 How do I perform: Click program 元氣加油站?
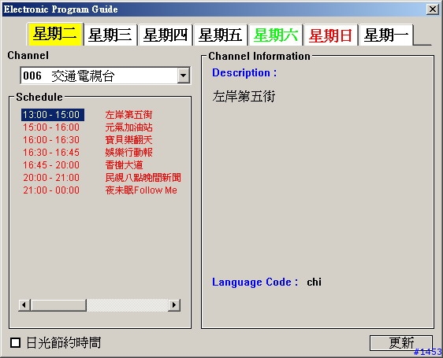pos(128,127)
